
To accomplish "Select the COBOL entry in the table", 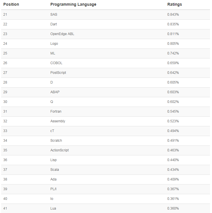I will click(x=56, y=63).
